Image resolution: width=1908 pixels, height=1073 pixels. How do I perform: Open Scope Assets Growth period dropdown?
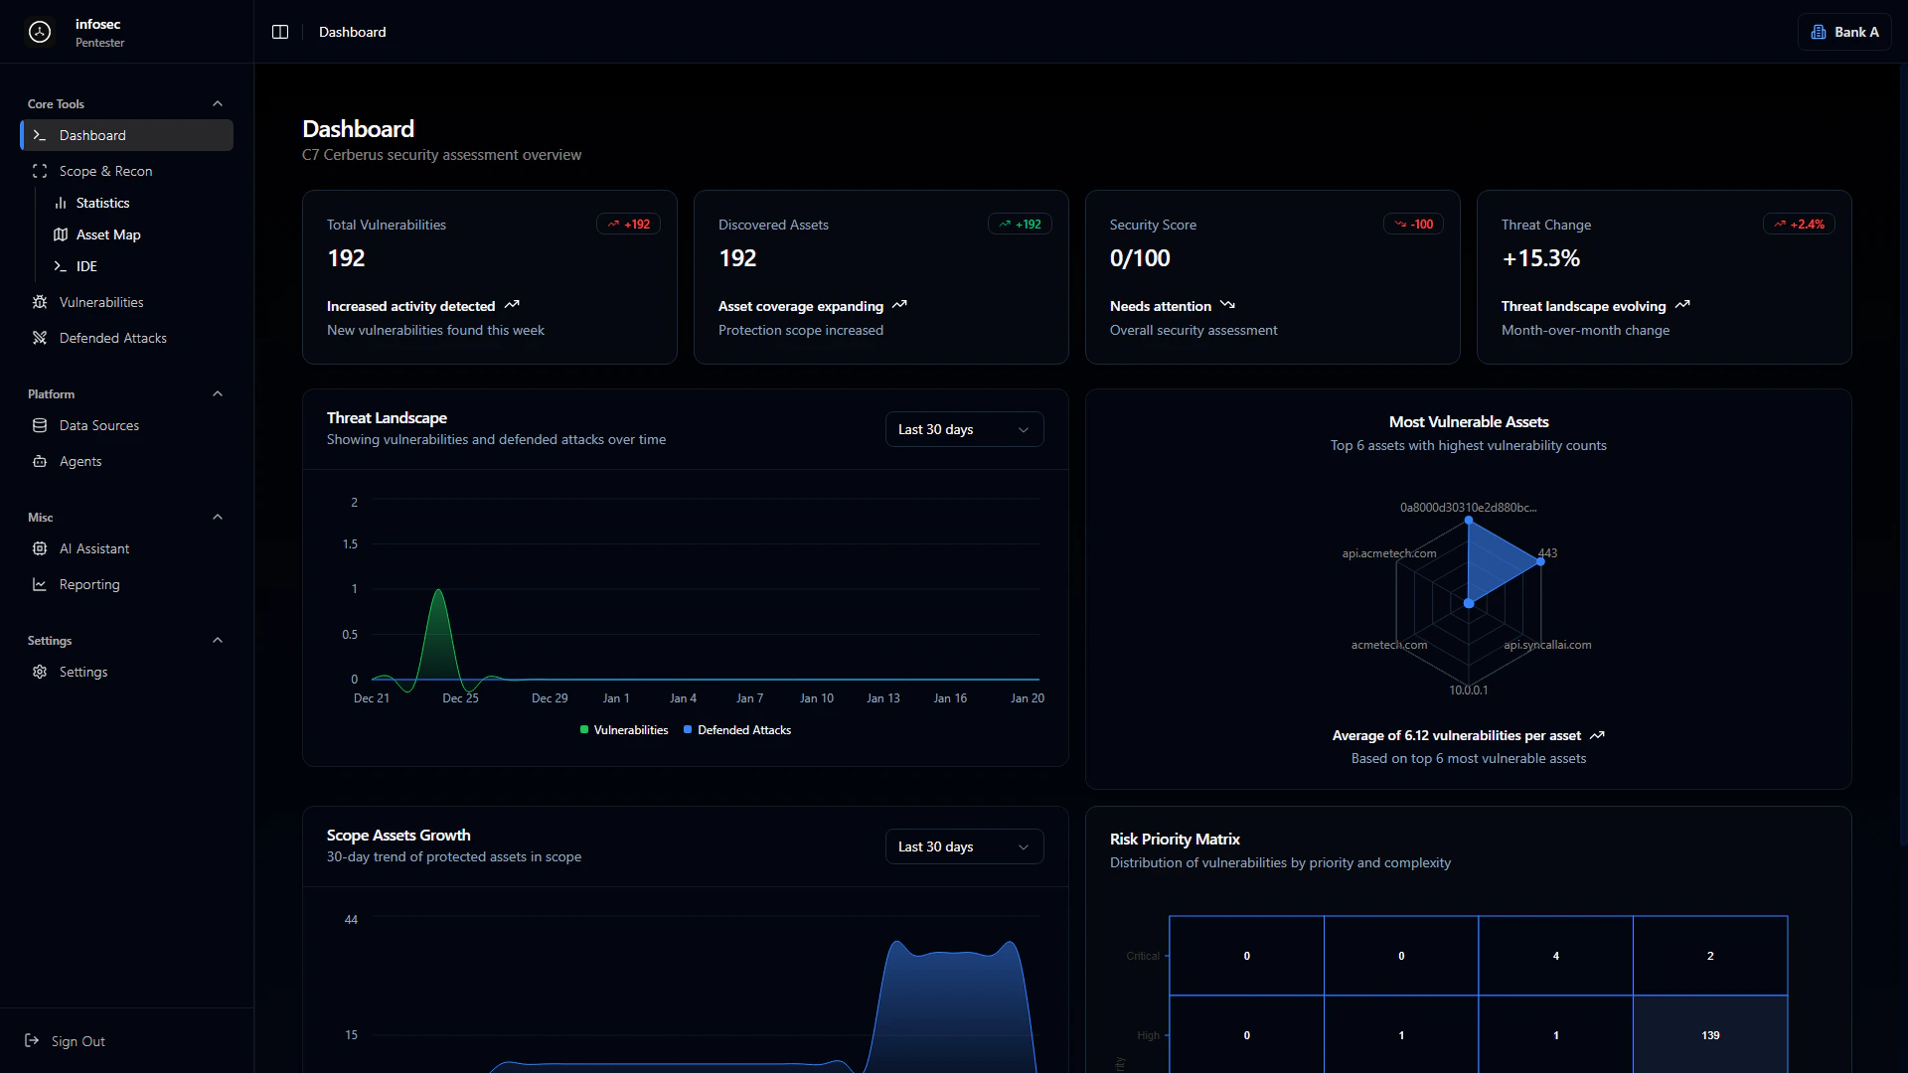(964, 846)
